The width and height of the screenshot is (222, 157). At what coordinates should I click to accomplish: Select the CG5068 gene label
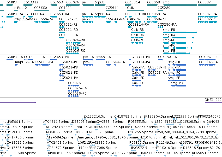tap(153, 2)
